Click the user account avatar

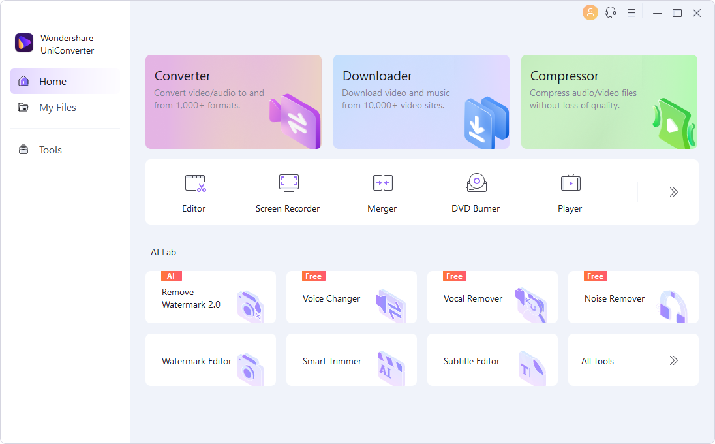pos(590,12)
